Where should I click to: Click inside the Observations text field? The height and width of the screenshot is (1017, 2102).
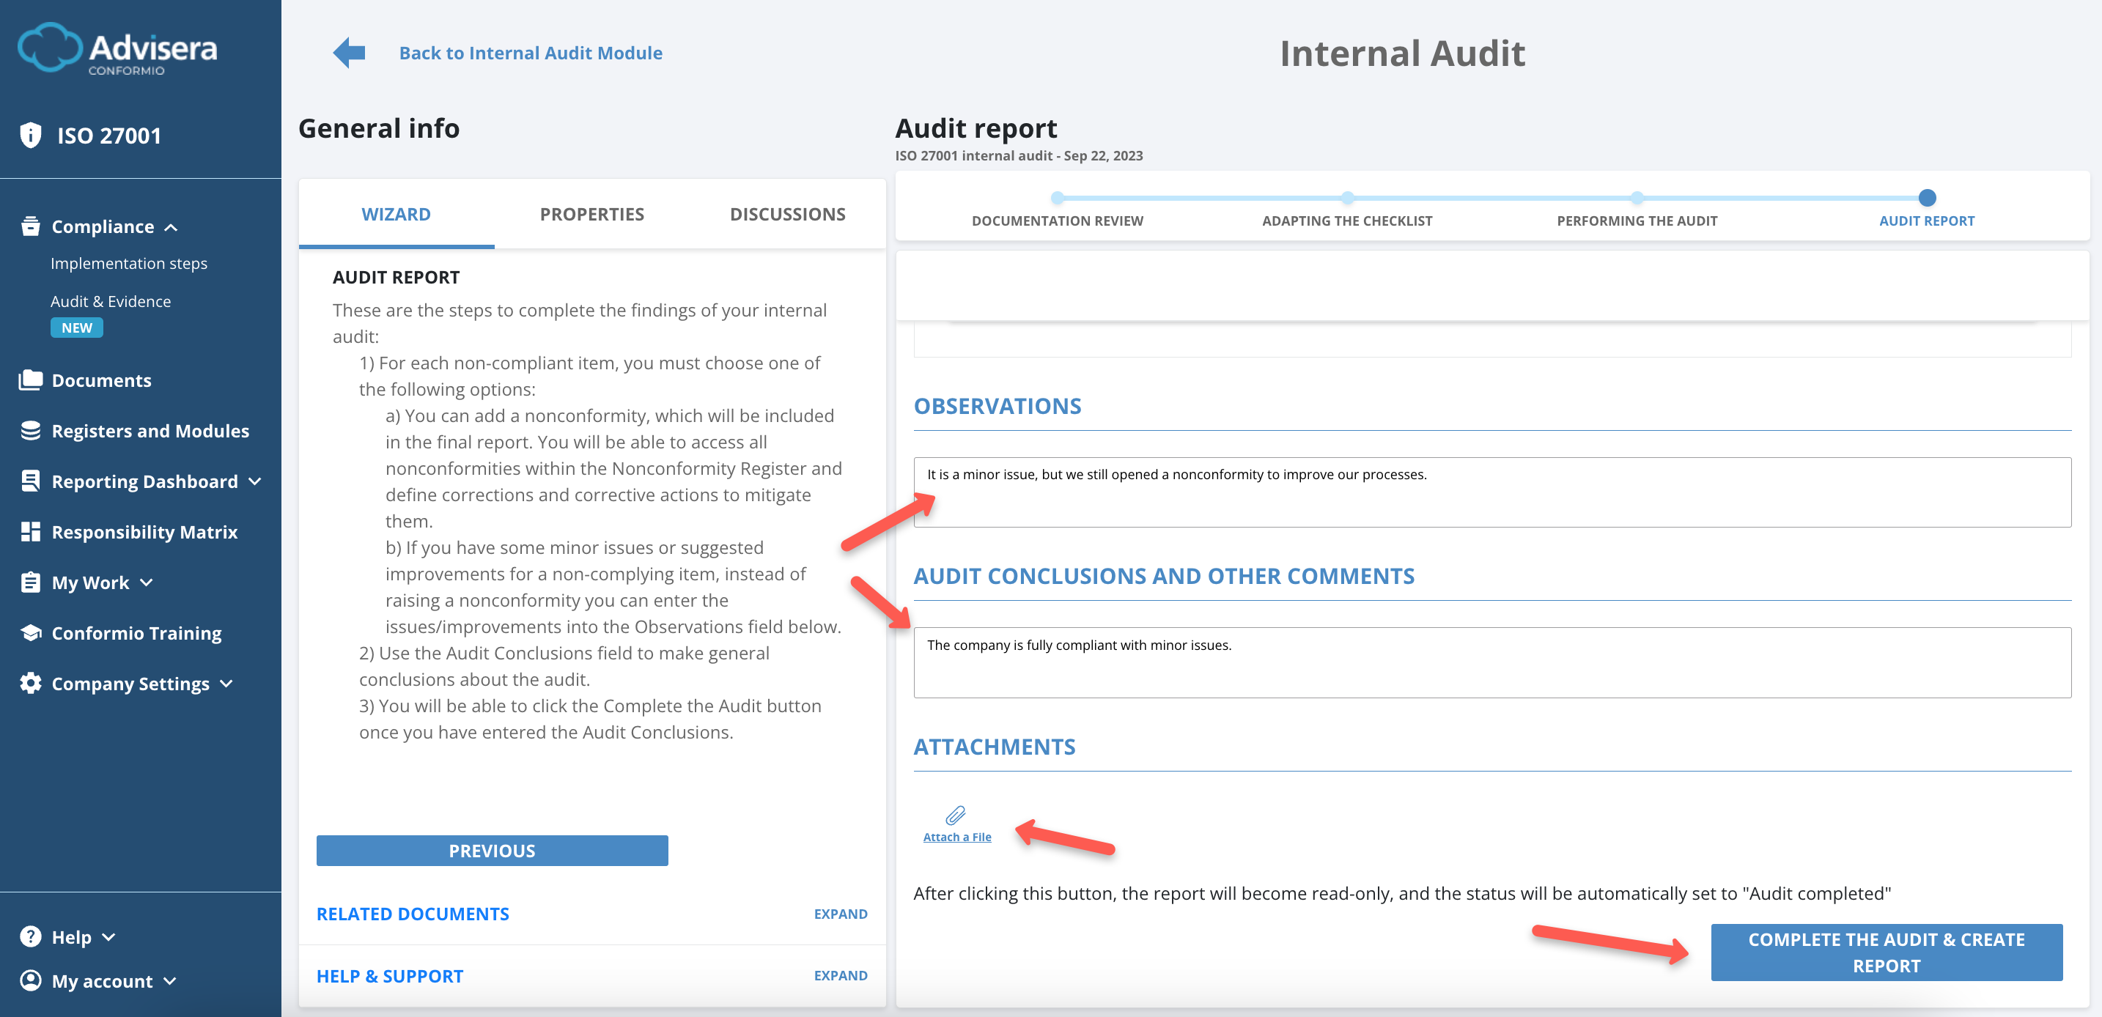click(x=1469, y=492)
